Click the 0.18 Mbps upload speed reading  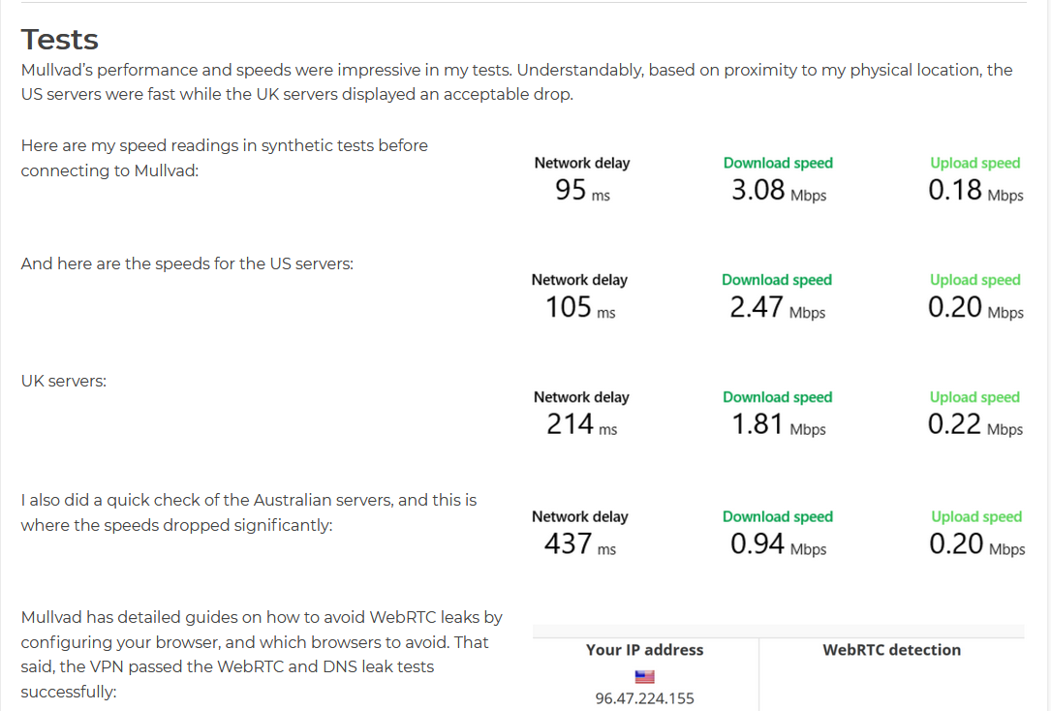pos(974,190)
